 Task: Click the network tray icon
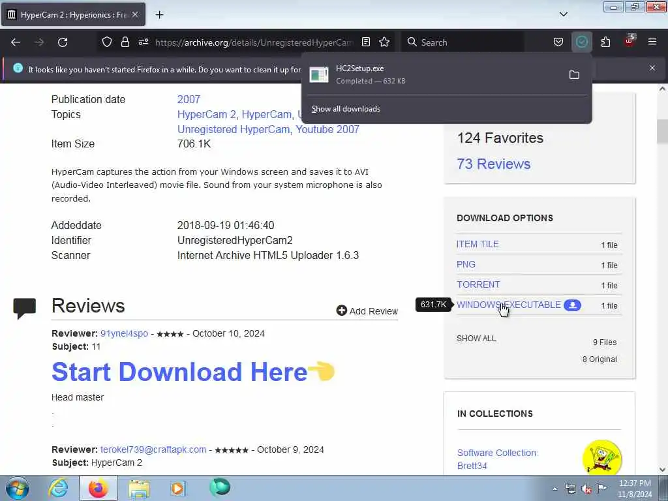(570, 489)
